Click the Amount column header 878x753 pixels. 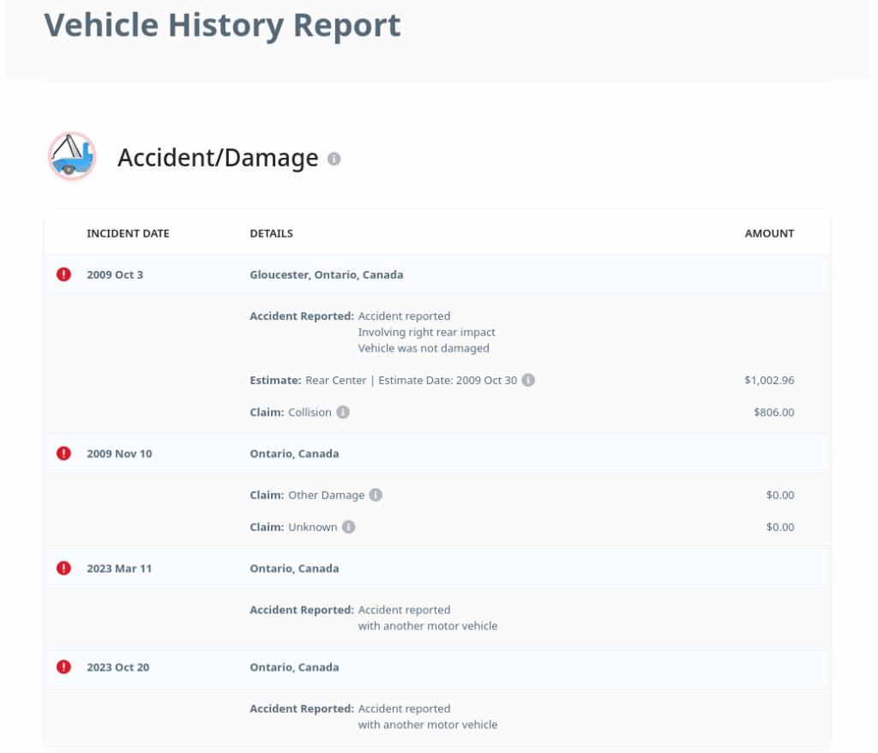[769, 233]
